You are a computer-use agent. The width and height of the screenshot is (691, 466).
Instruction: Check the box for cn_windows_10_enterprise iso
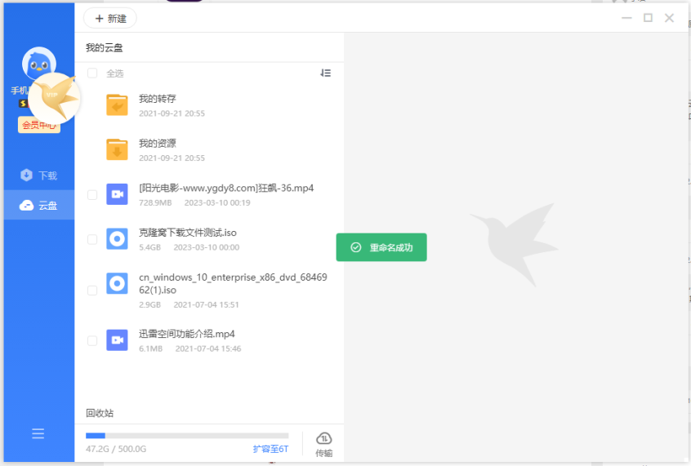coord(92,291)
